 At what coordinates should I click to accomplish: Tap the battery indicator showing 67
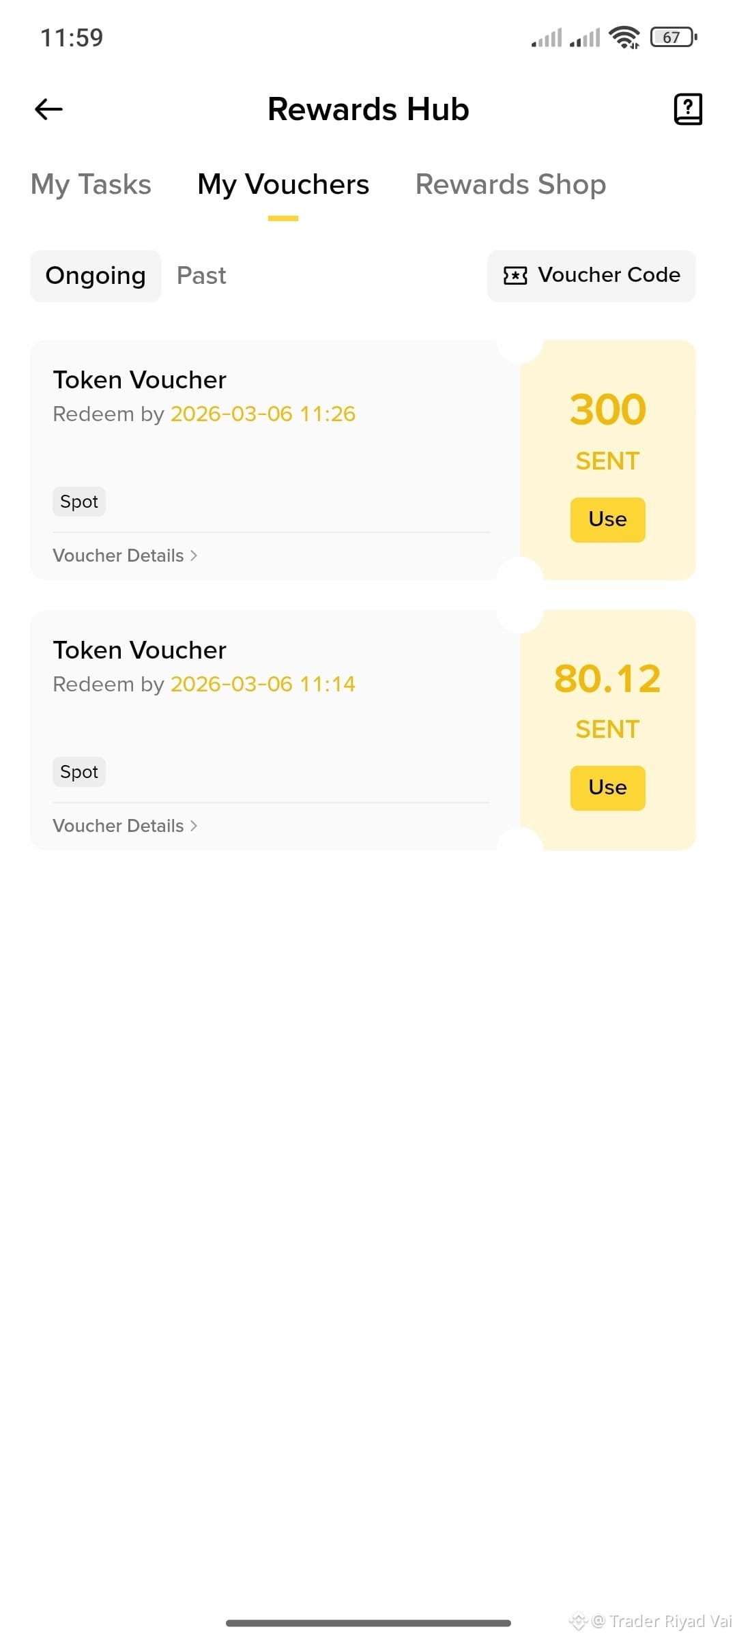click(x=674, y=37)
